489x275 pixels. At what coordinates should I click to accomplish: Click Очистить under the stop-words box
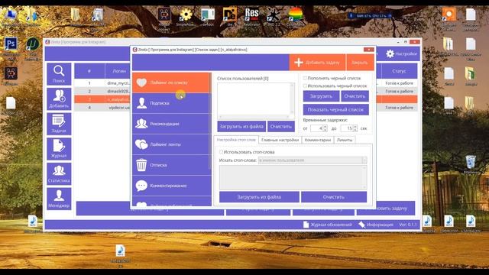334,197
